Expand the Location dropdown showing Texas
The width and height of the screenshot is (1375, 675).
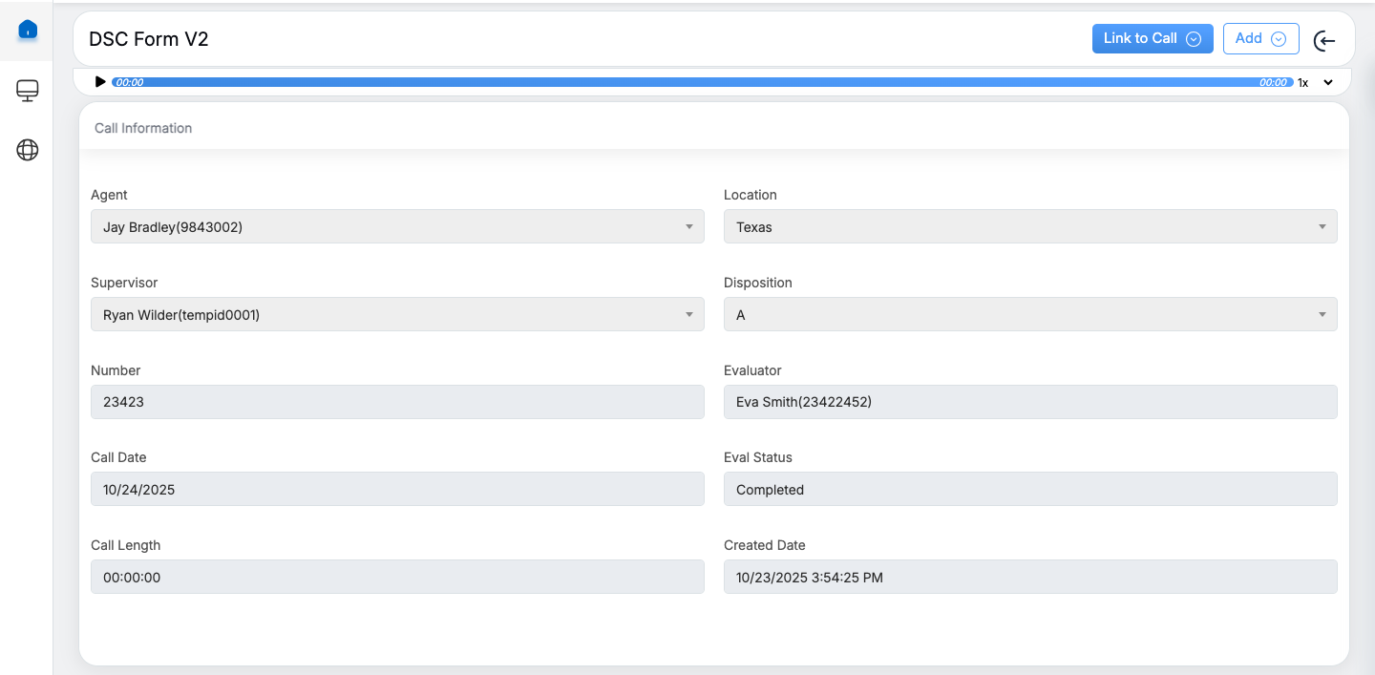1029,227
